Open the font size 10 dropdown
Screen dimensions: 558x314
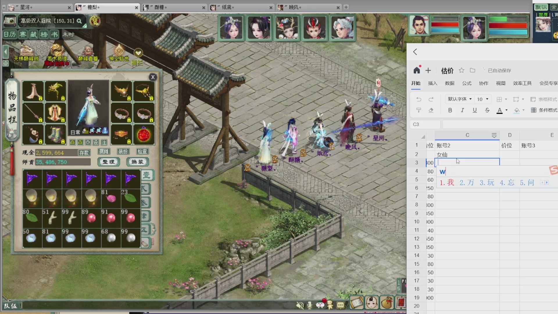pos(482,99)
